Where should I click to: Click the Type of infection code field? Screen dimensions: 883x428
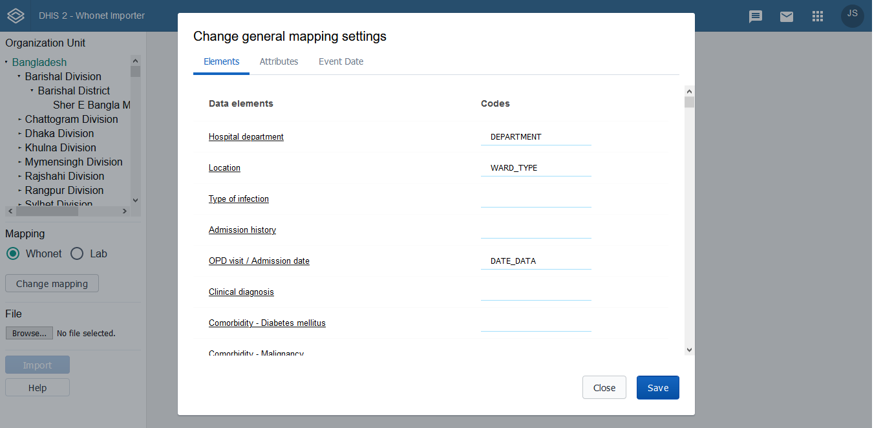(536, 199)
